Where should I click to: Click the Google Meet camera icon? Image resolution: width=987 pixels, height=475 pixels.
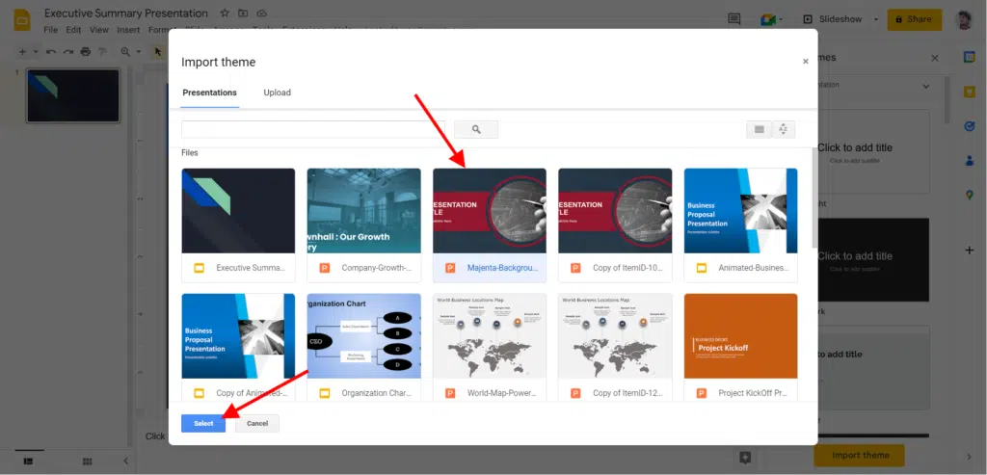767,19
